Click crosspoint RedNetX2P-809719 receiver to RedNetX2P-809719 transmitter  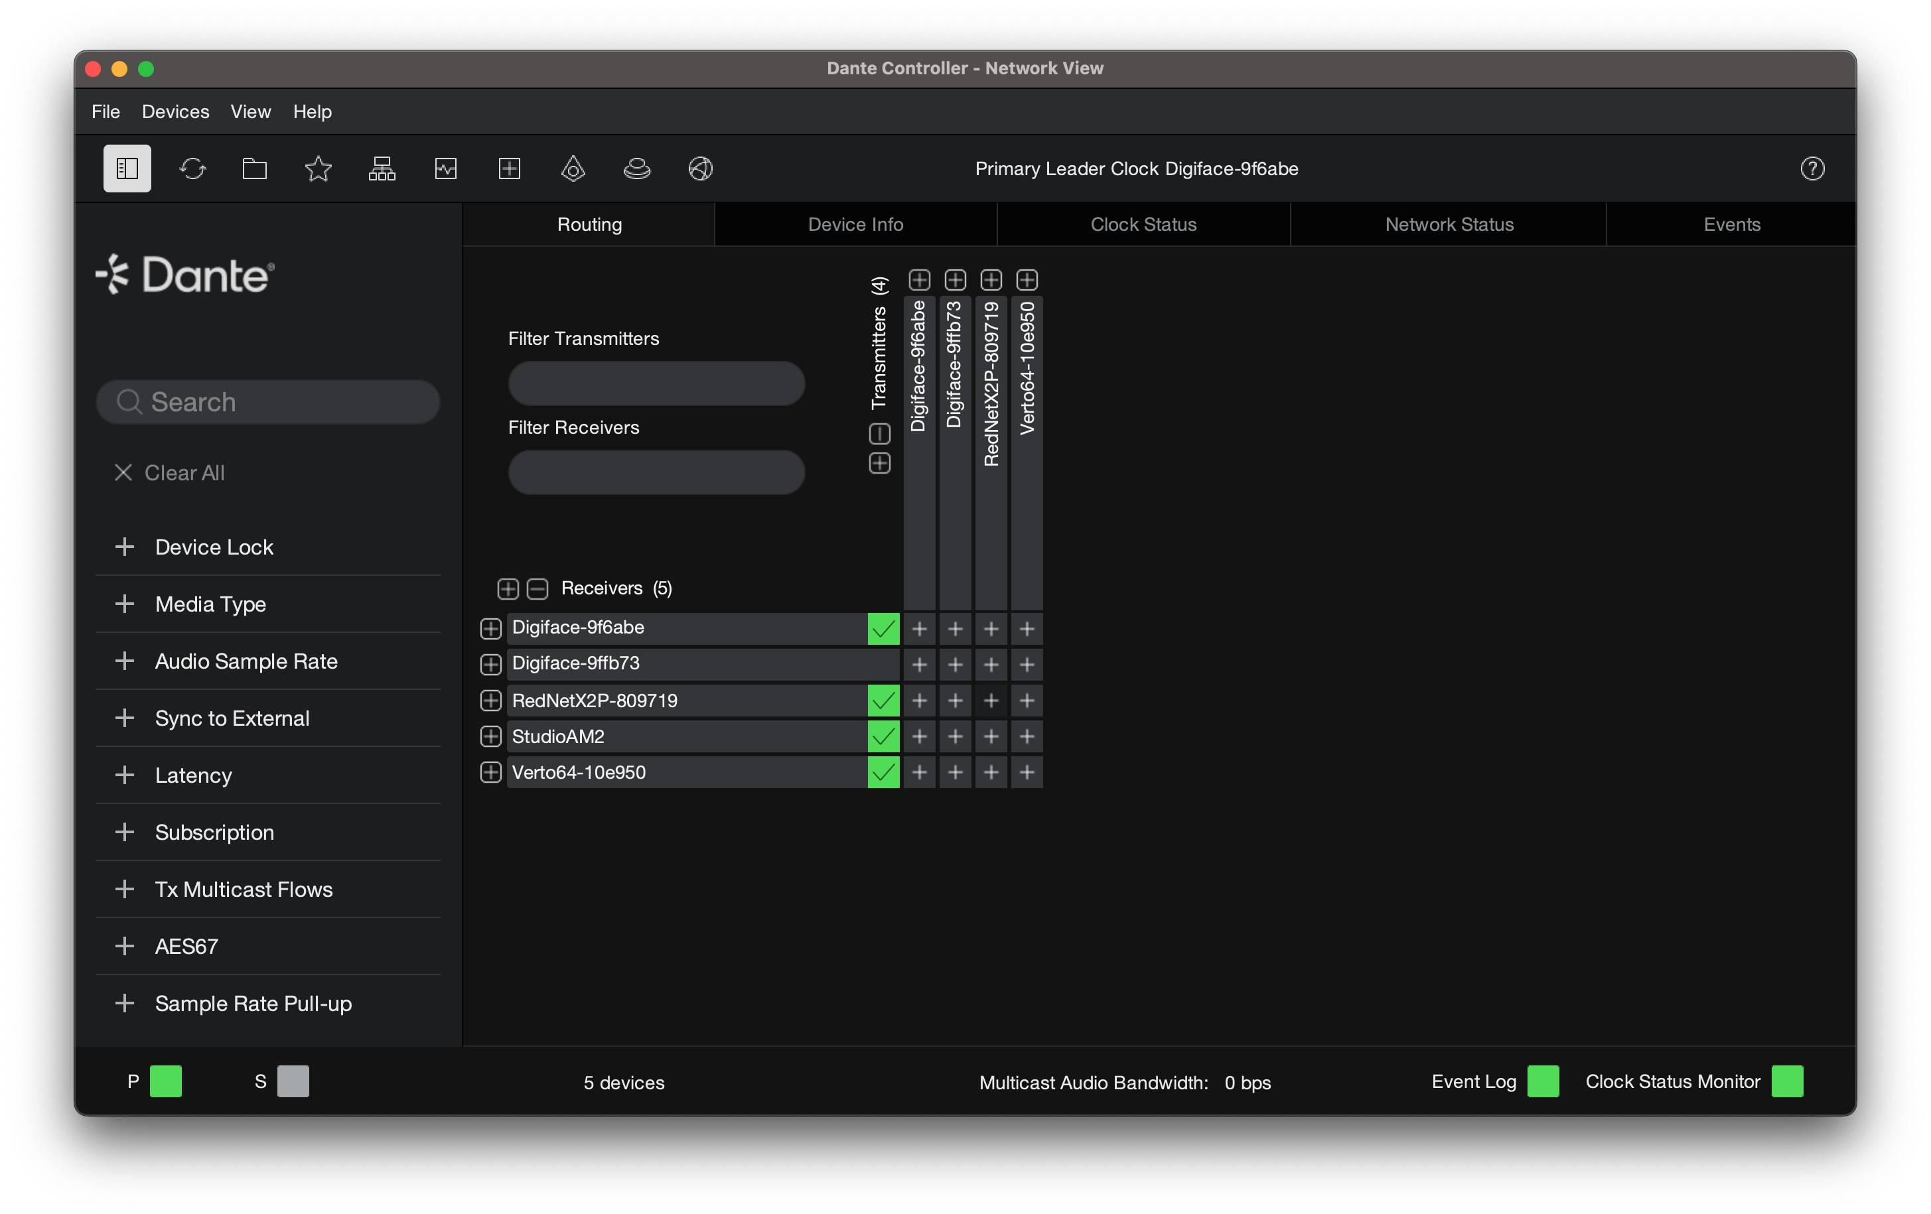click(991, 700)
